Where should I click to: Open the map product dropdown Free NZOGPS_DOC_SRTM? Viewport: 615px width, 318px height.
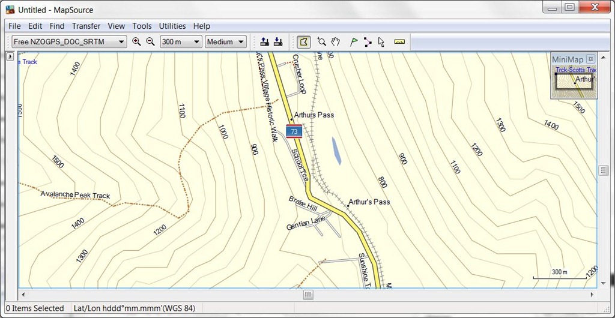pyautogui.click(x=69, y=41)
